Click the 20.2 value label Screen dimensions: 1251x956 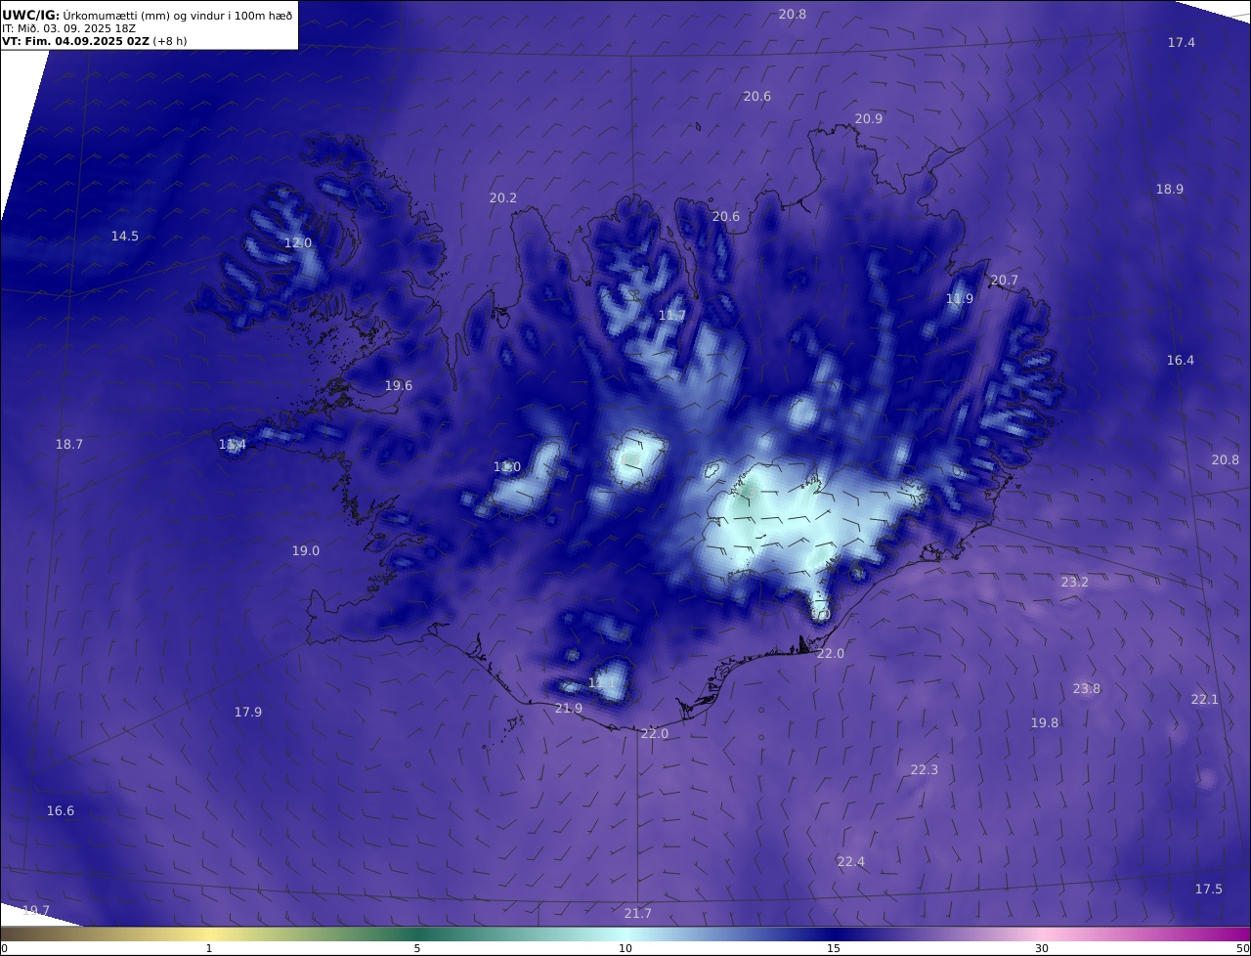(x=503, y=197)
